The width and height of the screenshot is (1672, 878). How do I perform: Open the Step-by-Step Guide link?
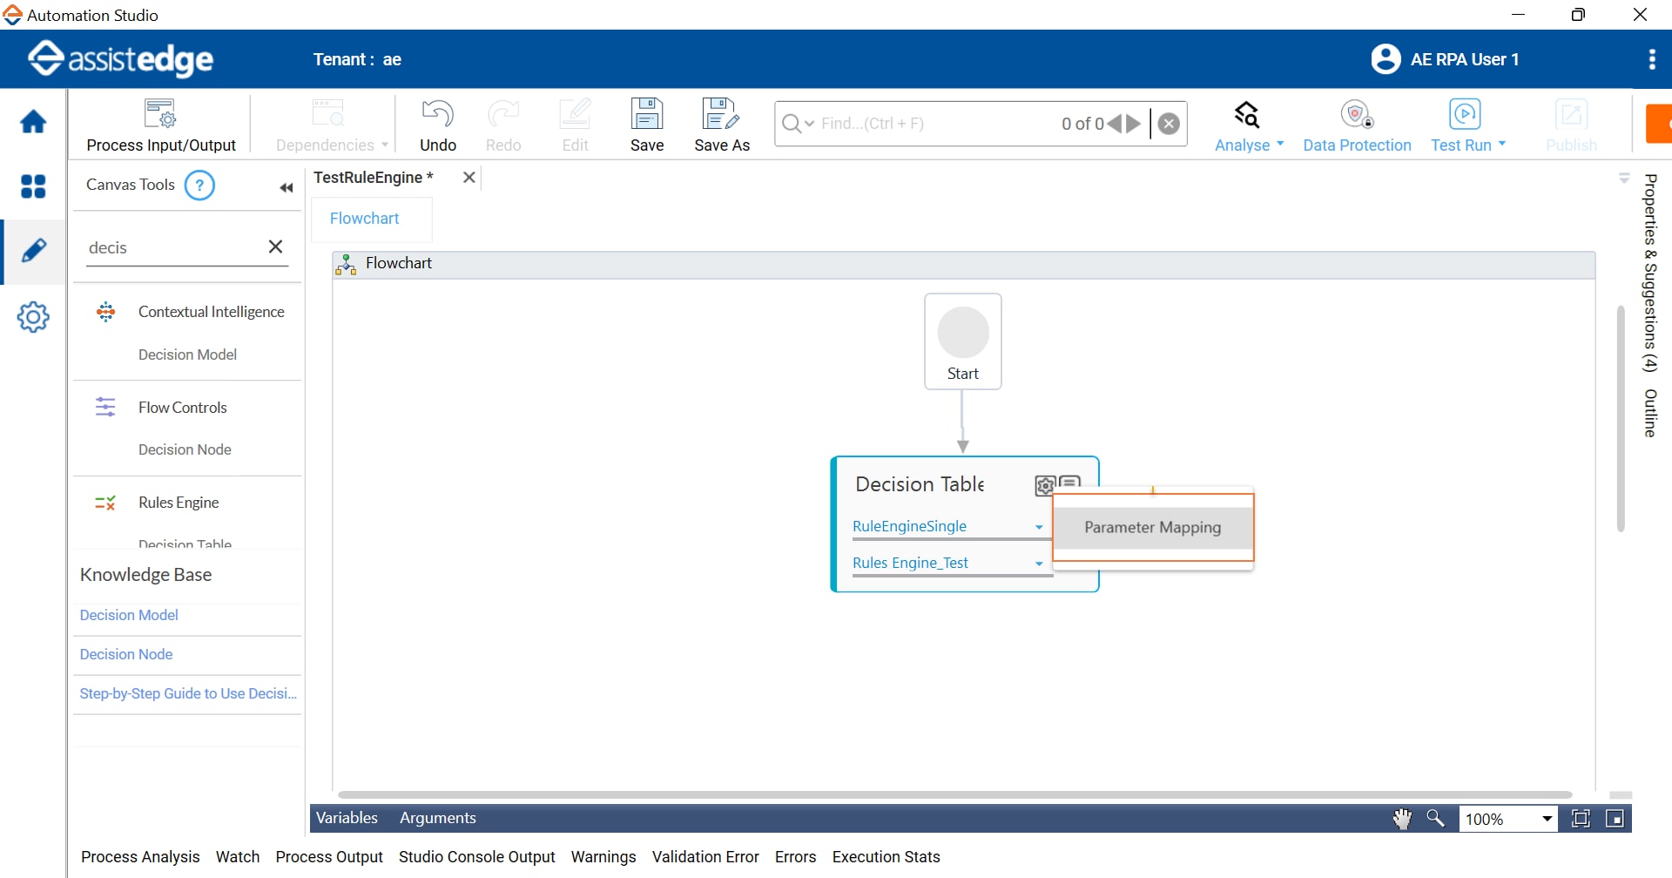click(188, 693)
